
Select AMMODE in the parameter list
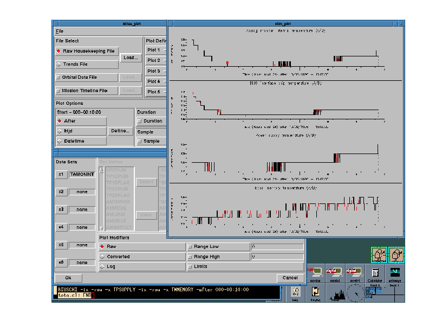[116, 208]
